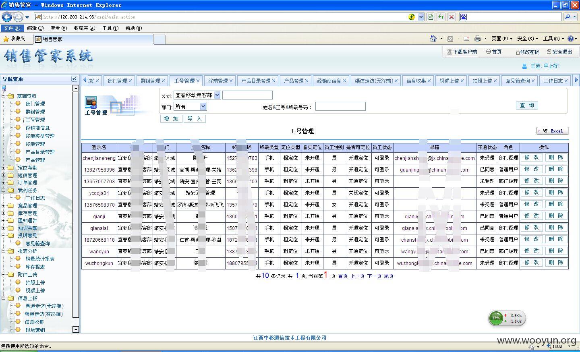This screenshot has width=580, height=352.
Task: Close the 终端管理 tab using its X
Action: point(231,81)
